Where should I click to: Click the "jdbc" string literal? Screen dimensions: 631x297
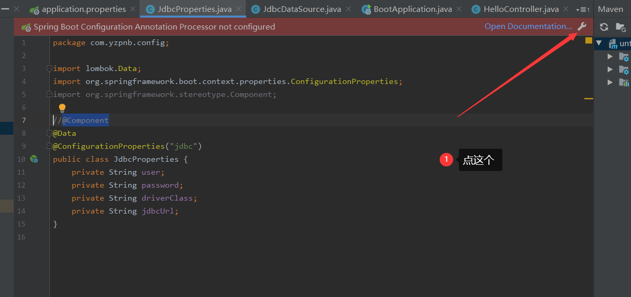(x=183, y=146)
